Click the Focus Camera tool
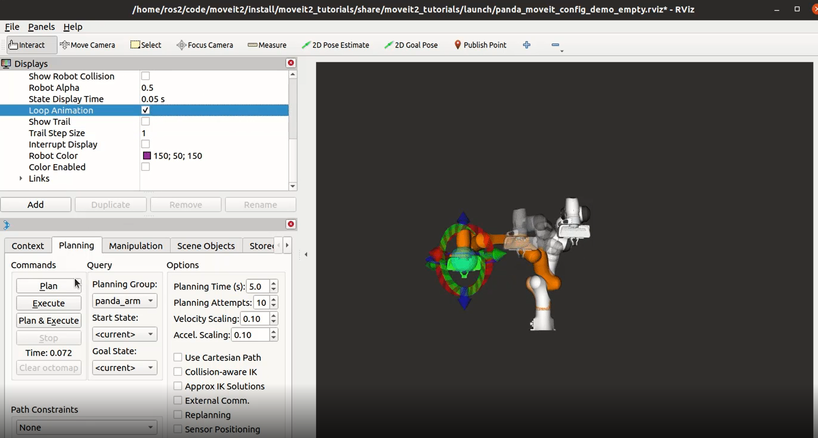 click(204, 45)
